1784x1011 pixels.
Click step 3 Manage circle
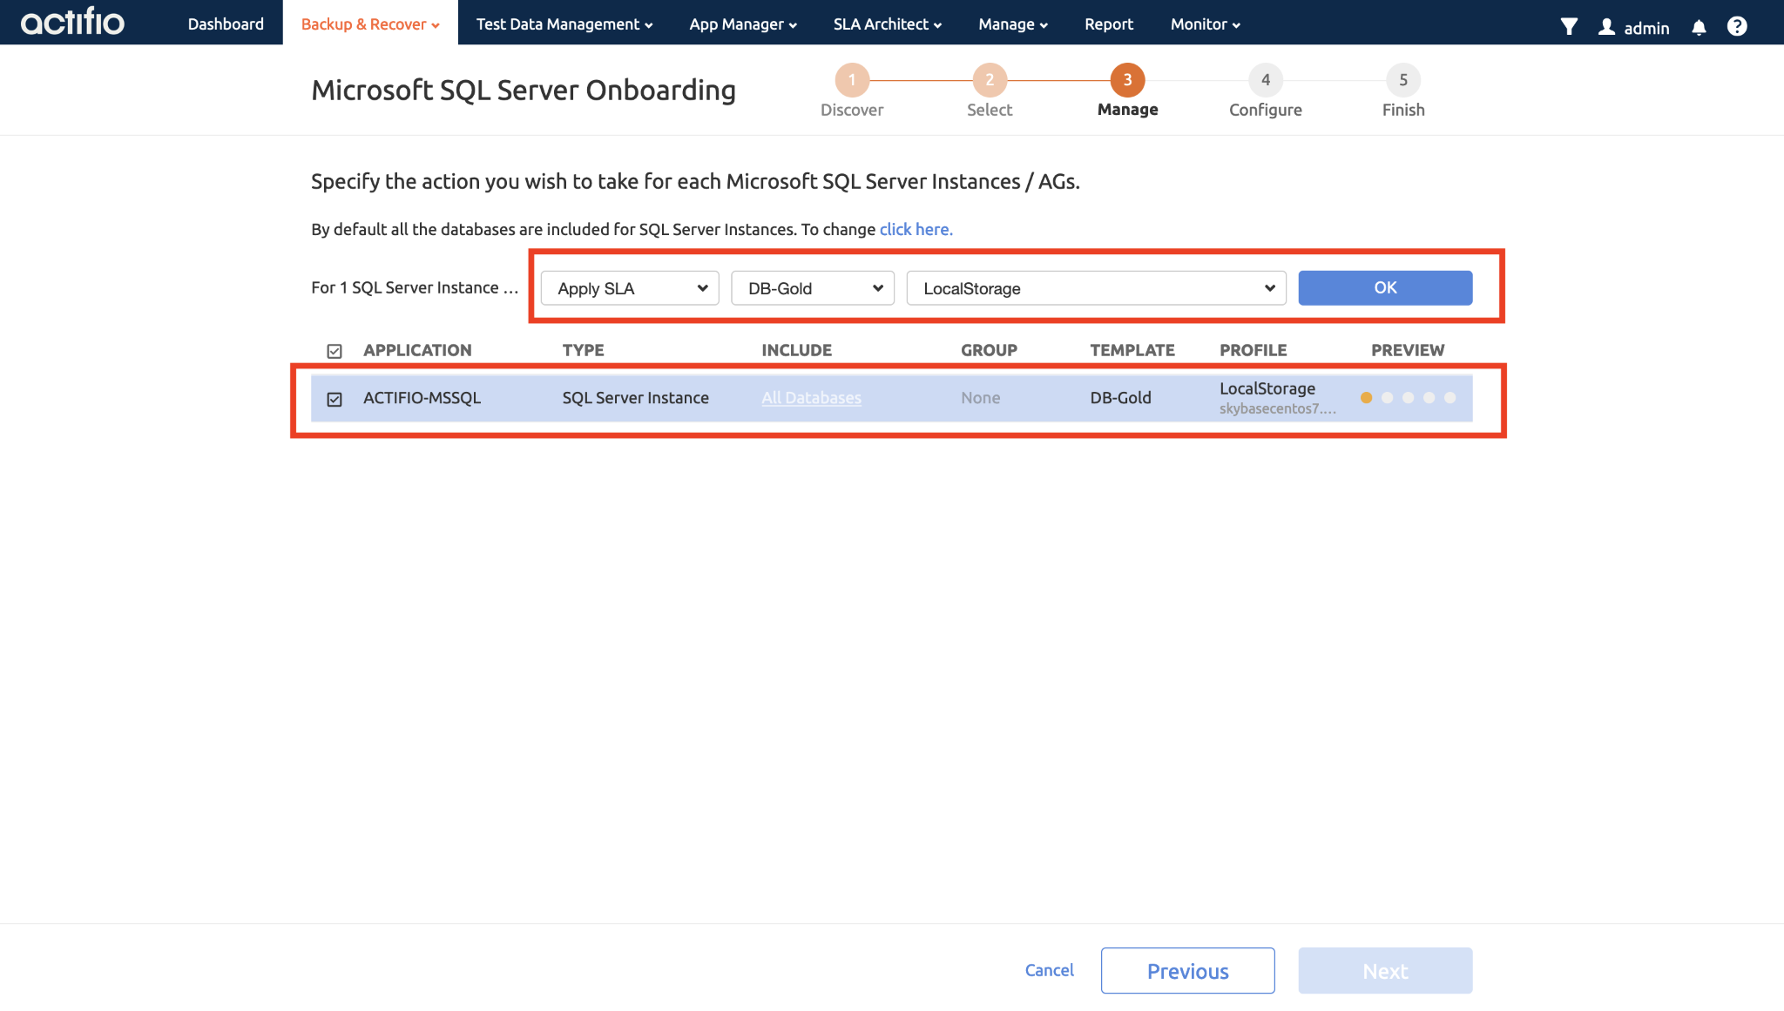[1127, 80]
